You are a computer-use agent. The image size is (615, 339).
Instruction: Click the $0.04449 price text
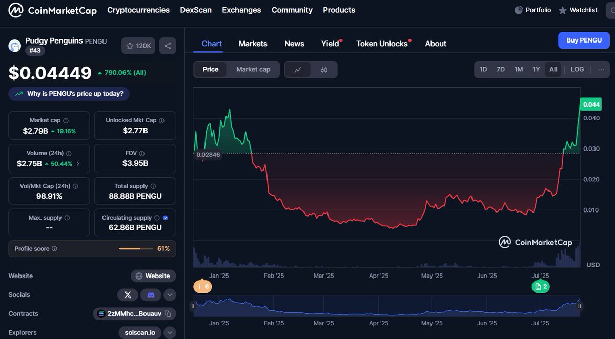[50, 73]
